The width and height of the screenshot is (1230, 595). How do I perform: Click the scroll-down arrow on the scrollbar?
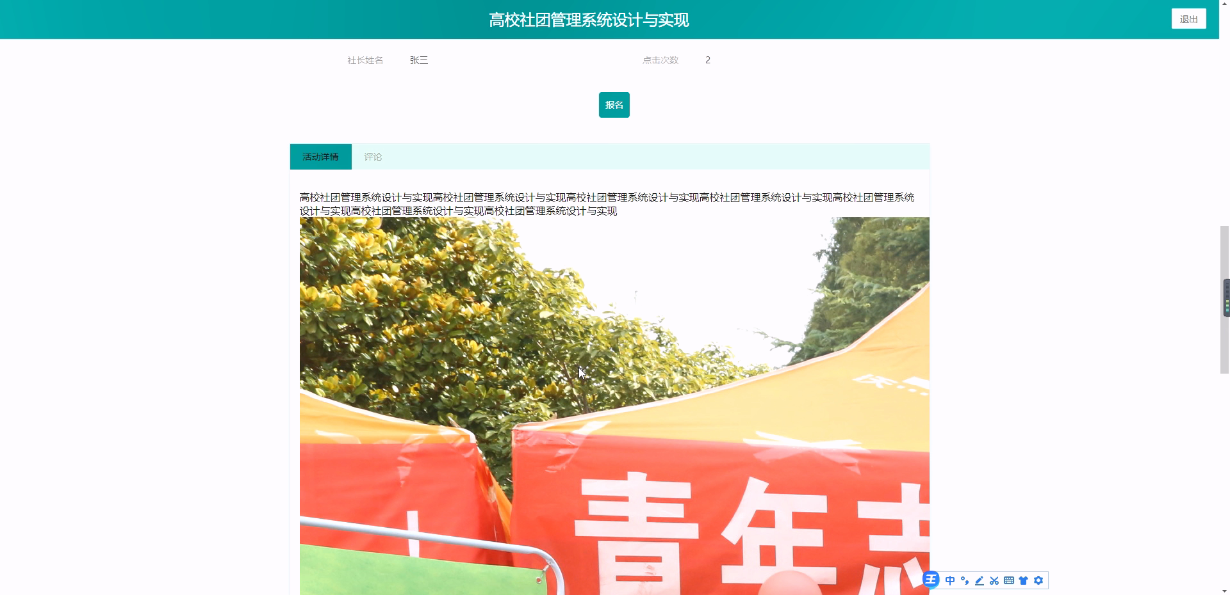coord(1224,591)
